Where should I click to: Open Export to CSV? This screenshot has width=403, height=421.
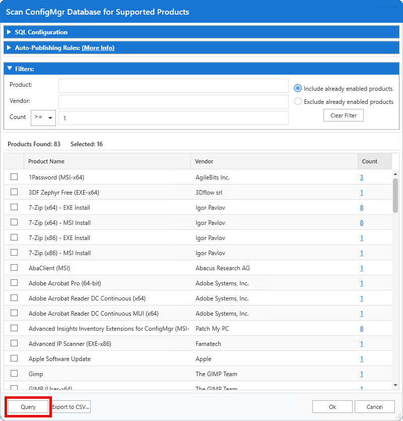pyautogui.click(x=70, y=406)
